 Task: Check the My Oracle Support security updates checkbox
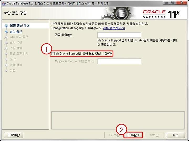[x=53, y=54]
